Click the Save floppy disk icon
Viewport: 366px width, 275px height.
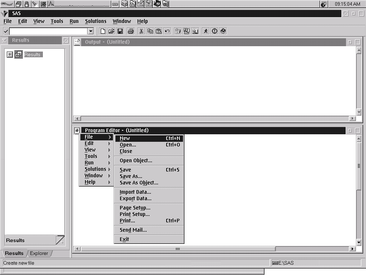[120, 31]
